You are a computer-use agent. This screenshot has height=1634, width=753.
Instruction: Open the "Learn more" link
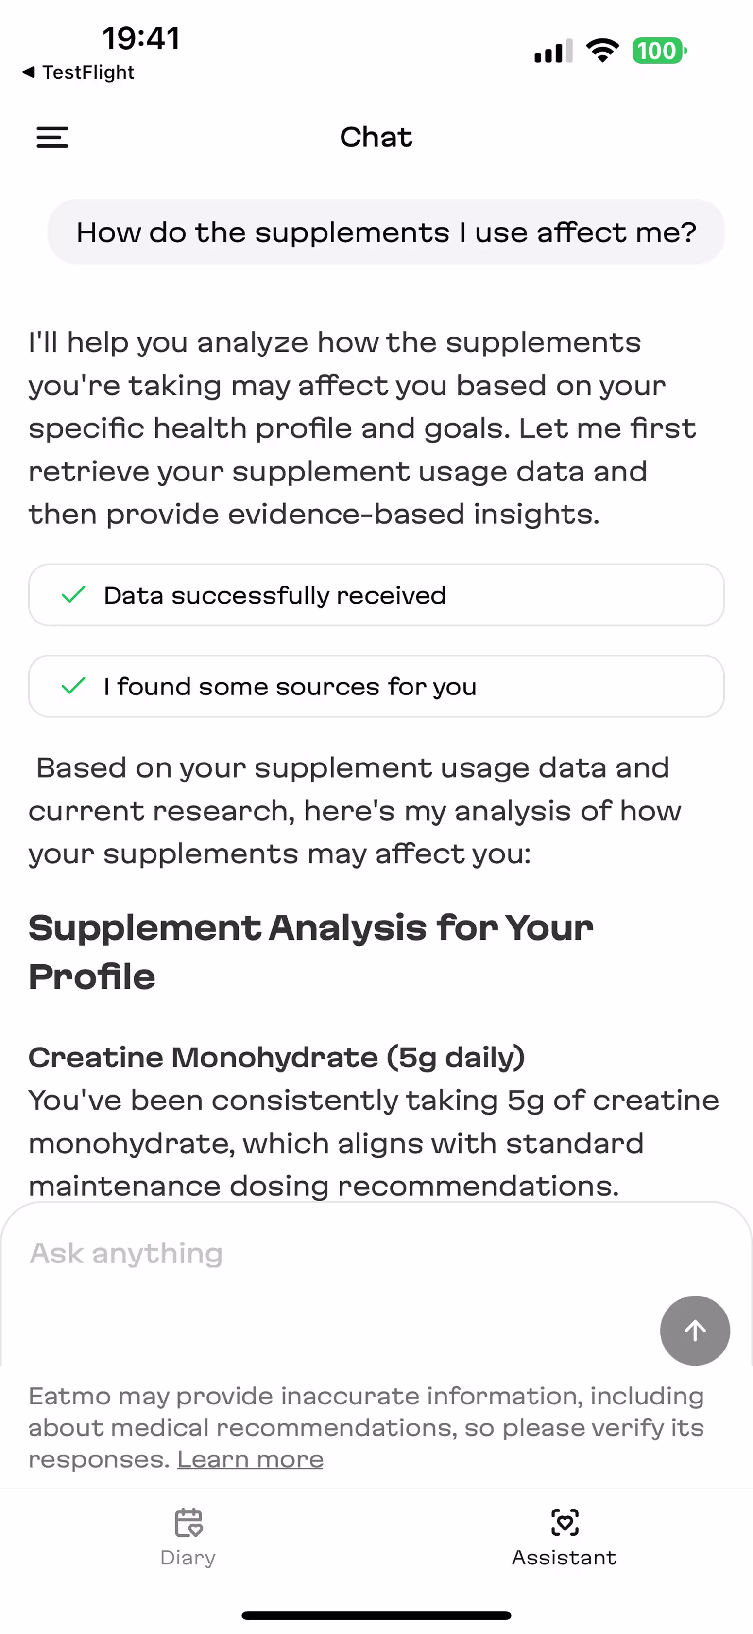[x=250, y=1459]
